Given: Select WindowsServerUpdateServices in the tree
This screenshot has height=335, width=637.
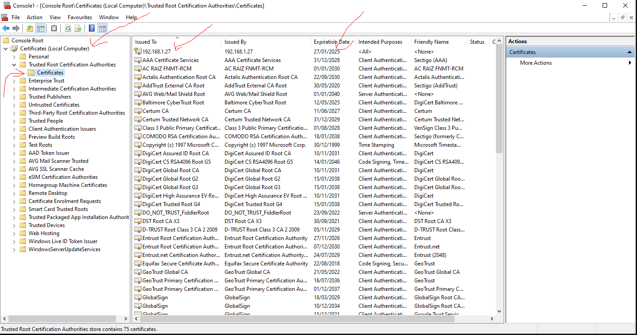Looking at the screenshot, I should (64, 249).
